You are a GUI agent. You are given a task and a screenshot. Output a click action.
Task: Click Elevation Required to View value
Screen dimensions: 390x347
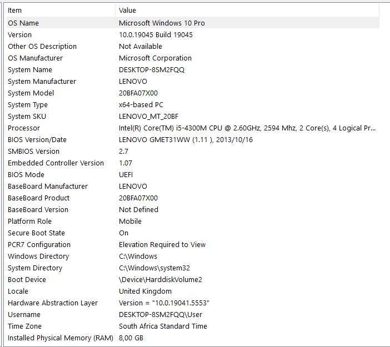tap(162, 245)
